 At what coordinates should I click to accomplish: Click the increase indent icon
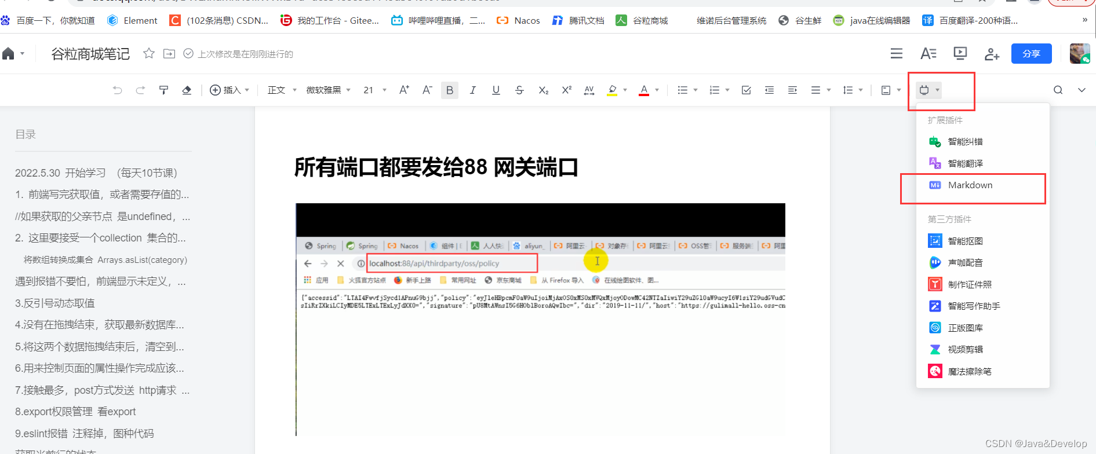792,90
